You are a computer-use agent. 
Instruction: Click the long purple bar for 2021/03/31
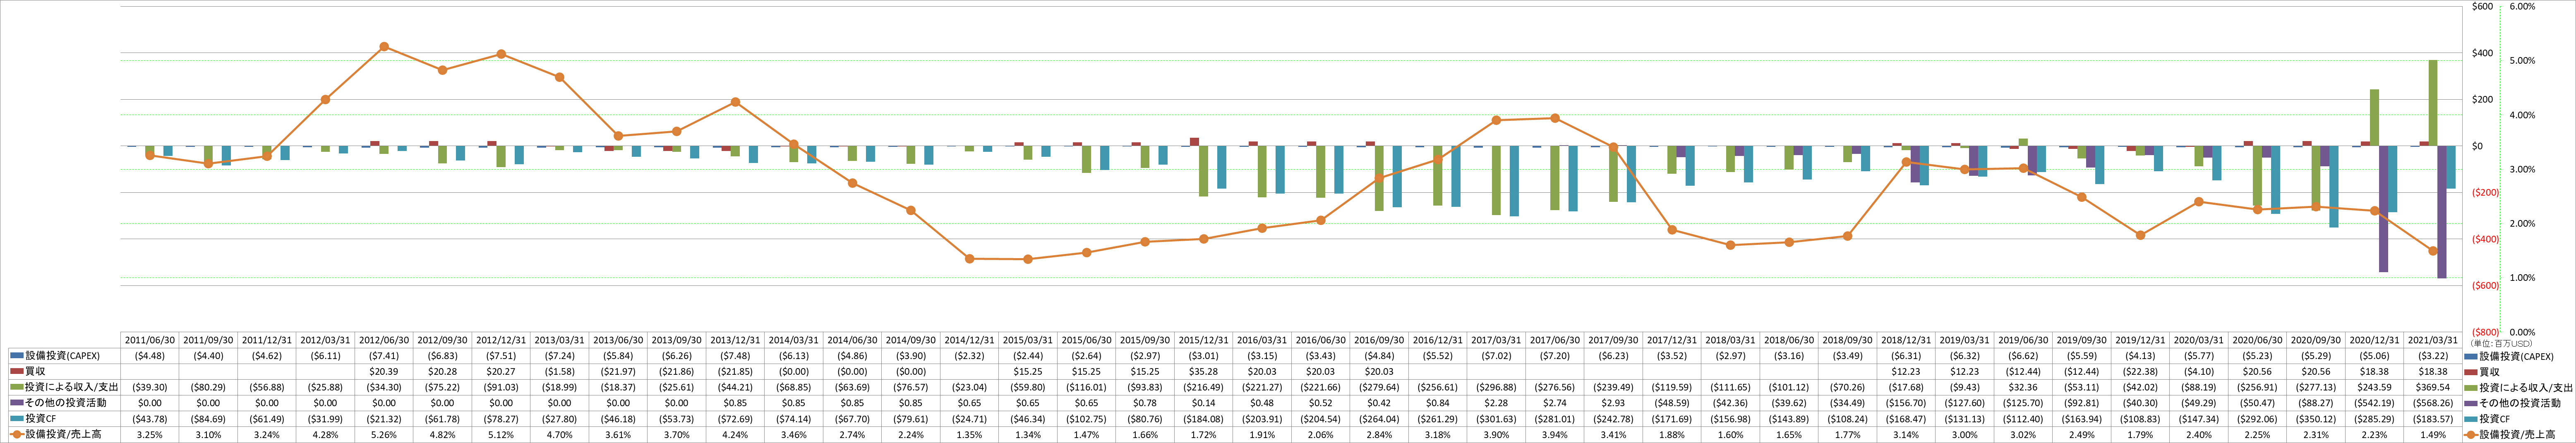(2442, 212)
